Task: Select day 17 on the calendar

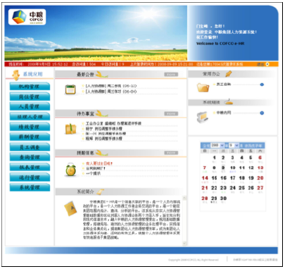Action: [x=232, y=178]
